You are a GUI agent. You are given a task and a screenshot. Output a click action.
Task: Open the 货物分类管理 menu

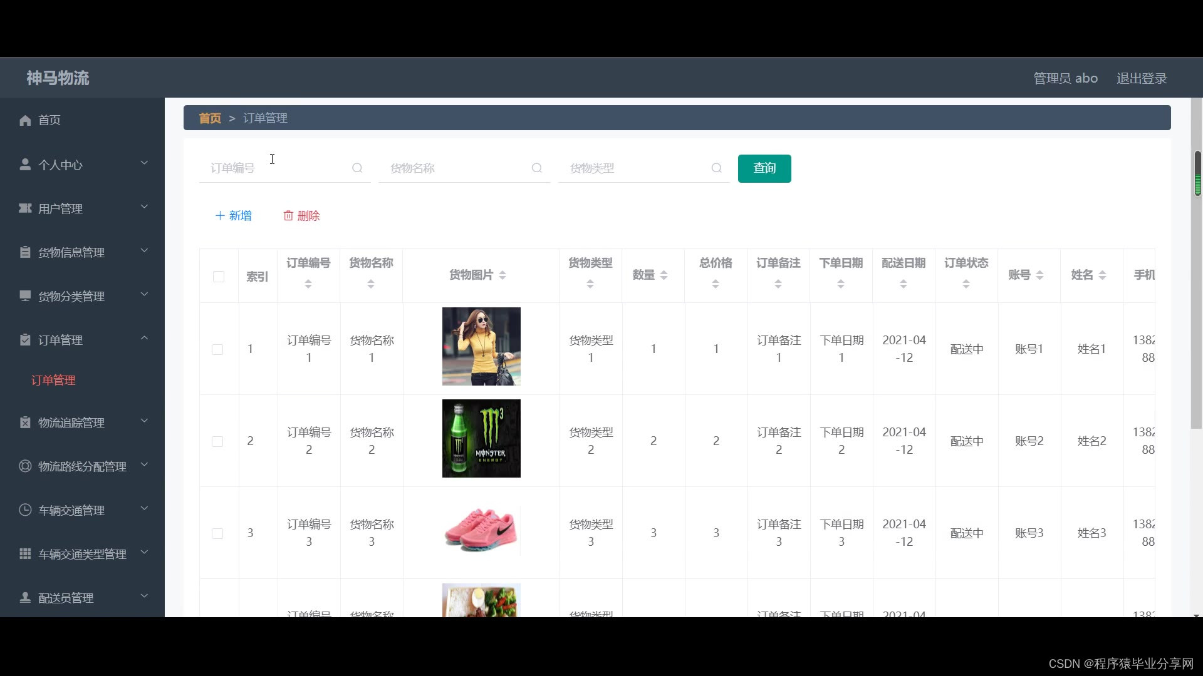(x=71, y=296)
